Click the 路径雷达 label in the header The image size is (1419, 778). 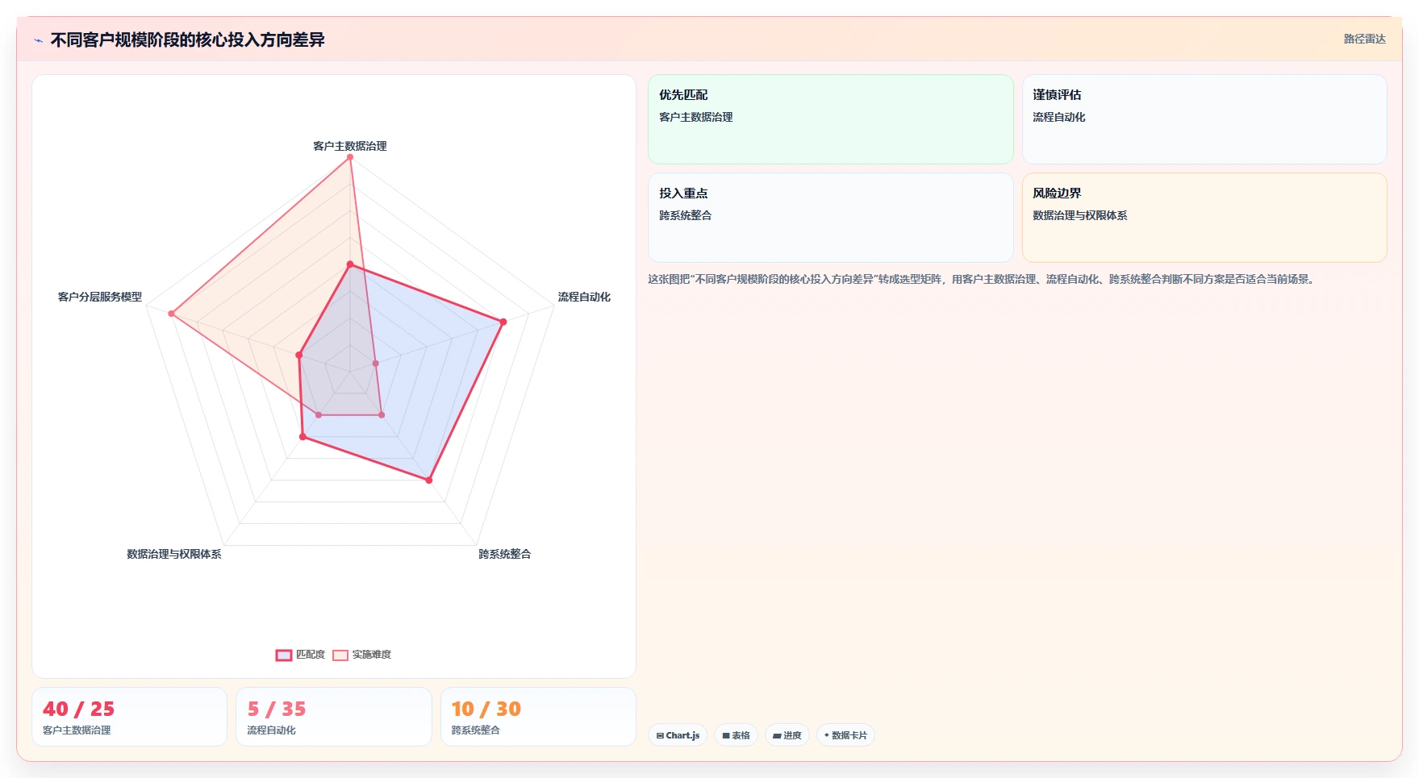pos(1364,39)
